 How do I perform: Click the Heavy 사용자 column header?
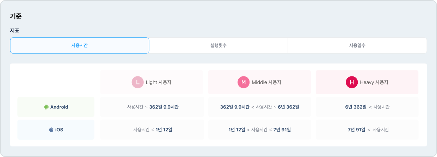[367, 82]
